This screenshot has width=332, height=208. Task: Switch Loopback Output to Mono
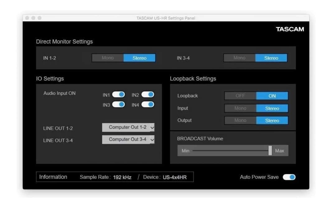[x=240, y=120]
